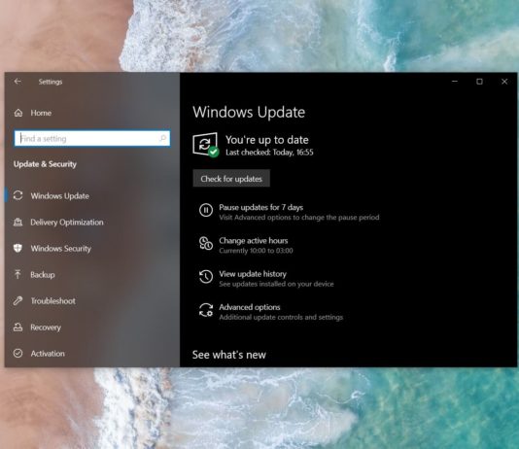519x449 pixels.
Task: Close the Settings window
Action: click(504, 82)
